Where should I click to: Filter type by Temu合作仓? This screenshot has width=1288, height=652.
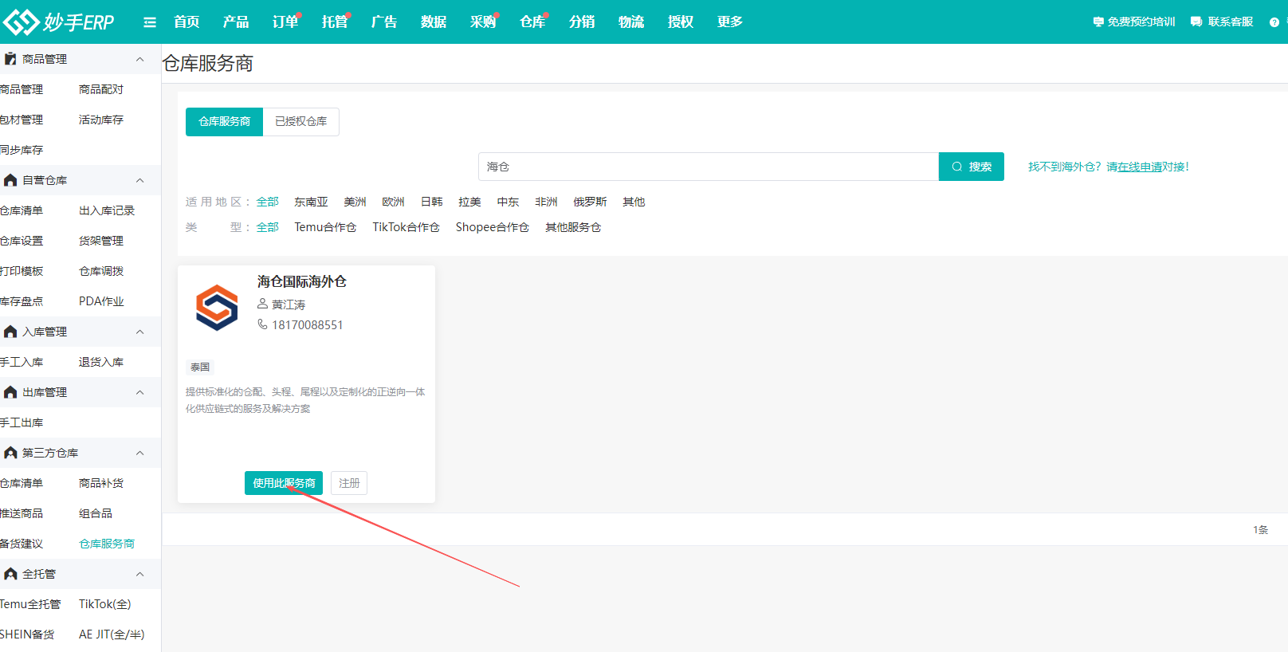click(325, 227)
